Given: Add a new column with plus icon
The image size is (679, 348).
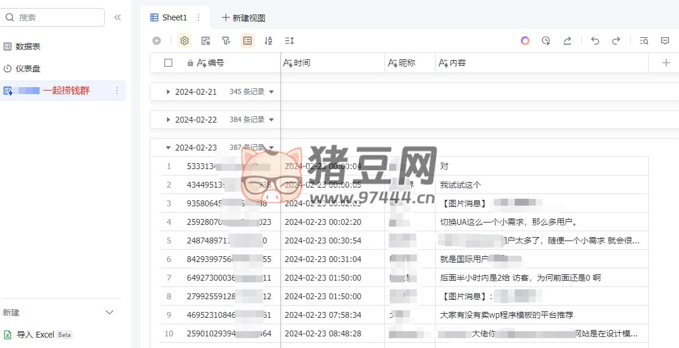Looking at the screenshot, I should coord(666,63).
